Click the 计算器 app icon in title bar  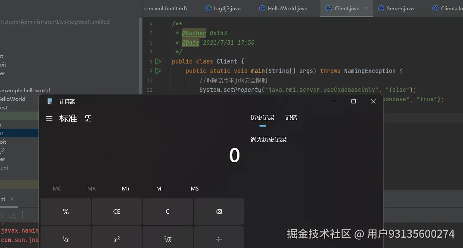[50, 102]
